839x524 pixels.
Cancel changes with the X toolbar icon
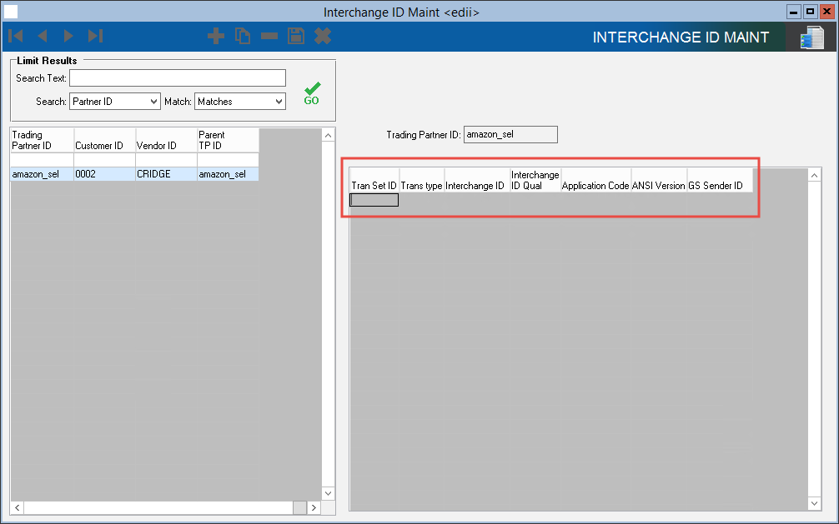click(x=323, y=36)
